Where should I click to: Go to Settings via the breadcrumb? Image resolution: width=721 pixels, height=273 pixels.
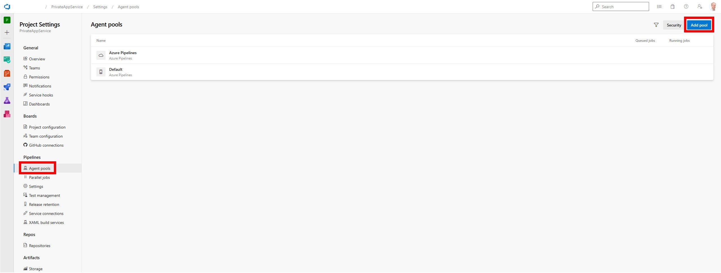point(100,6)
